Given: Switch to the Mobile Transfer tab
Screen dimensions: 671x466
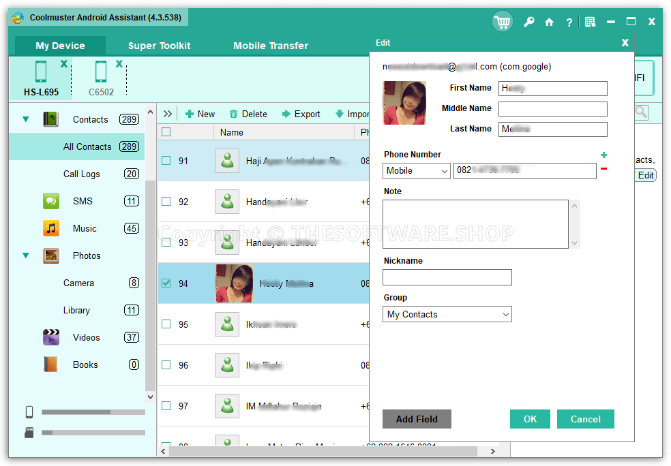Looking at the screenshot, I should 271,46.
